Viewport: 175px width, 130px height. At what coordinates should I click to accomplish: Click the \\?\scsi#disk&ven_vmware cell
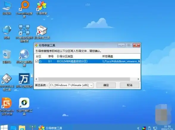[121, 61]
